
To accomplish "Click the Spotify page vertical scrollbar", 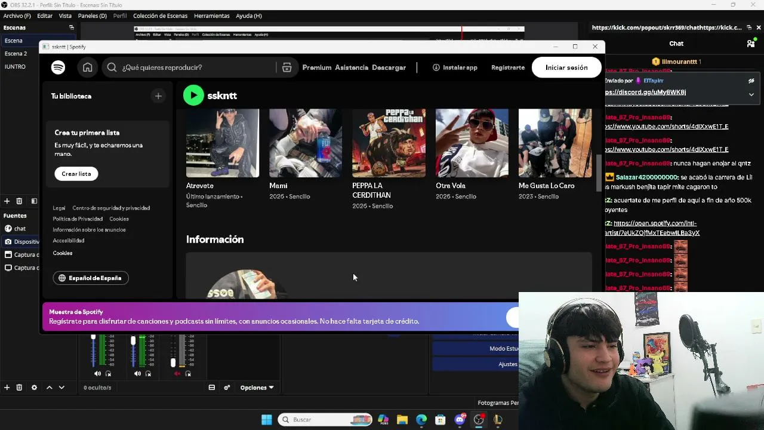I will tap(599, 173).
